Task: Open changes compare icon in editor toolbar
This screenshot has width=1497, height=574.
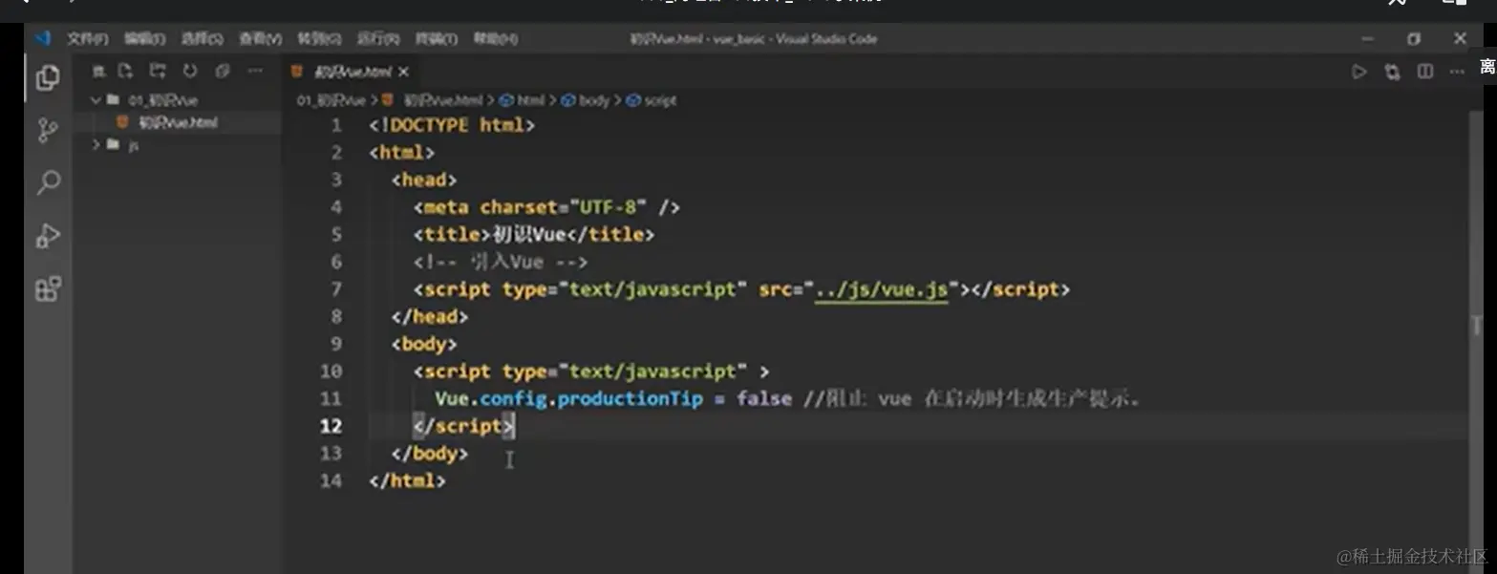Action: click(x=1392, y=73)
